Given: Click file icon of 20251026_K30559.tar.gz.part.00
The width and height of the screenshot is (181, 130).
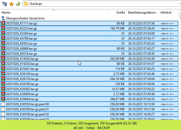Looking at the screenshot, I should 3,104.
